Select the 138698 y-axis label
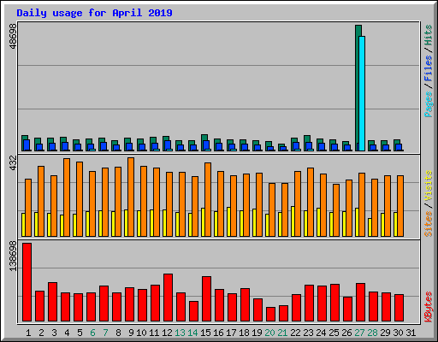The image size is (438, 342). click(14, 256)
